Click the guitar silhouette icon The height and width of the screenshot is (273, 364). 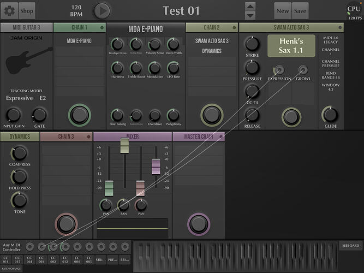28,61
